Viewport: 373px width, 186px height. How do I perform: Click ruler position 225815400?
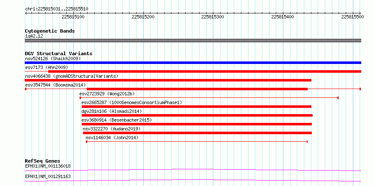pyautogui.click(x=283, y=17)
